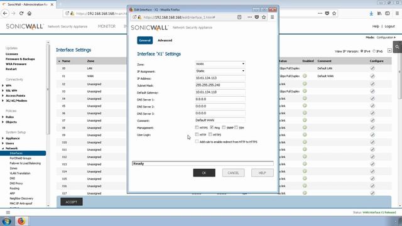Toggle enabled status icon for X8 row
The height and width of the screenshot is (226, 402).
click(305, 127)
